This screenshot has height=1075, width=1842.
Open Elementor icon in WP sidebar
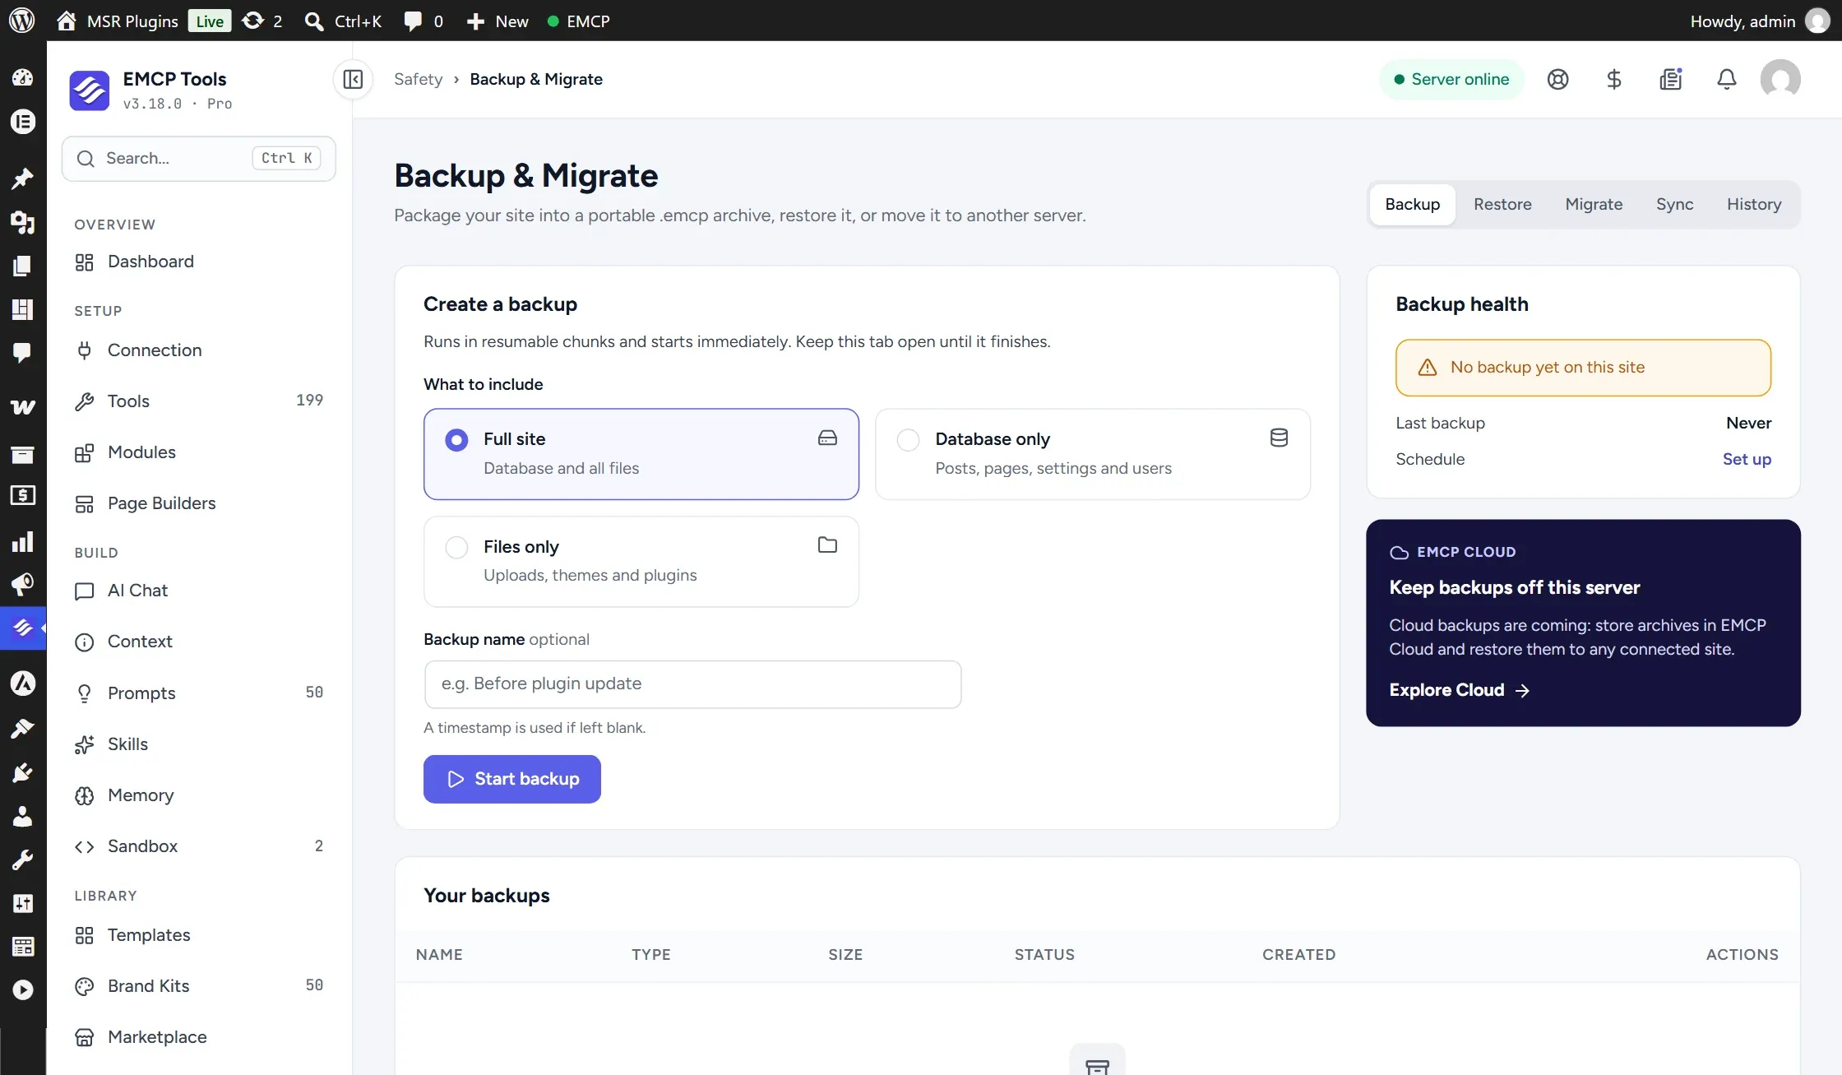(22, 122)
